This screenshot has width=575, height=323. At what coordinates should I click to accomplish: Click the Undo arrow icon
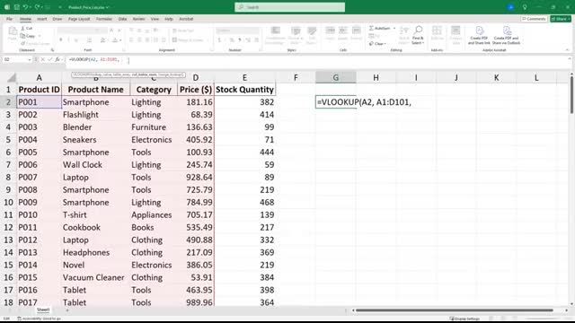coord(25,7)
